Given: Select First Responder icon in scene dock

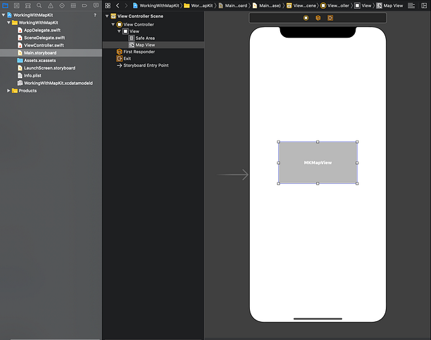Looking at the screenshot, I should (318, 18).
